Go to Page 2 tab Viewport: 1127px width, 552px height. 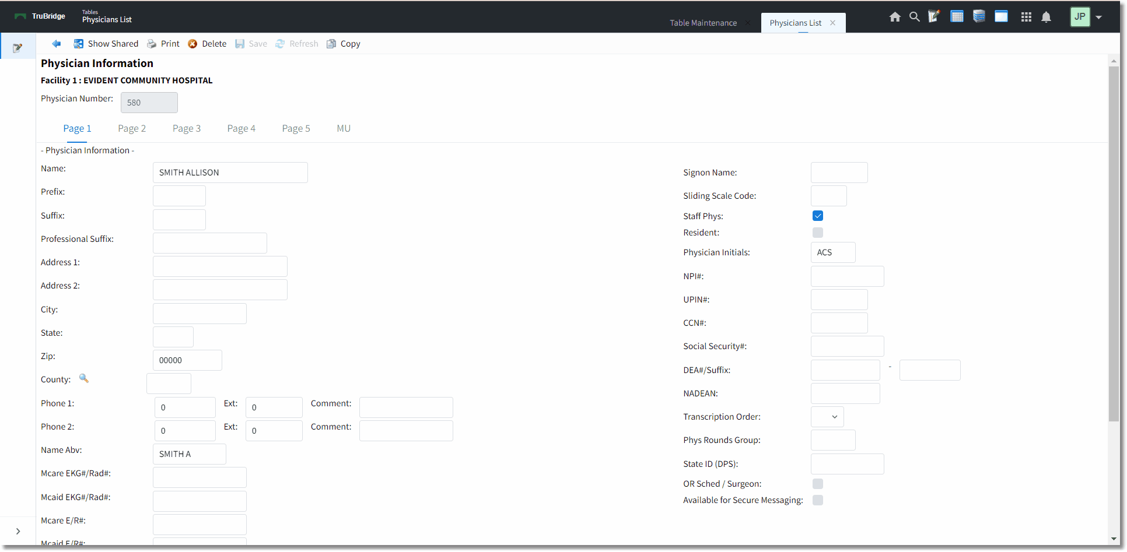click(132, 128)
